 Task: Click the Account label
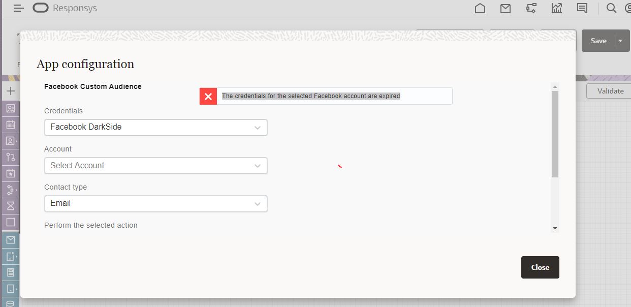(x=58, y=149)
